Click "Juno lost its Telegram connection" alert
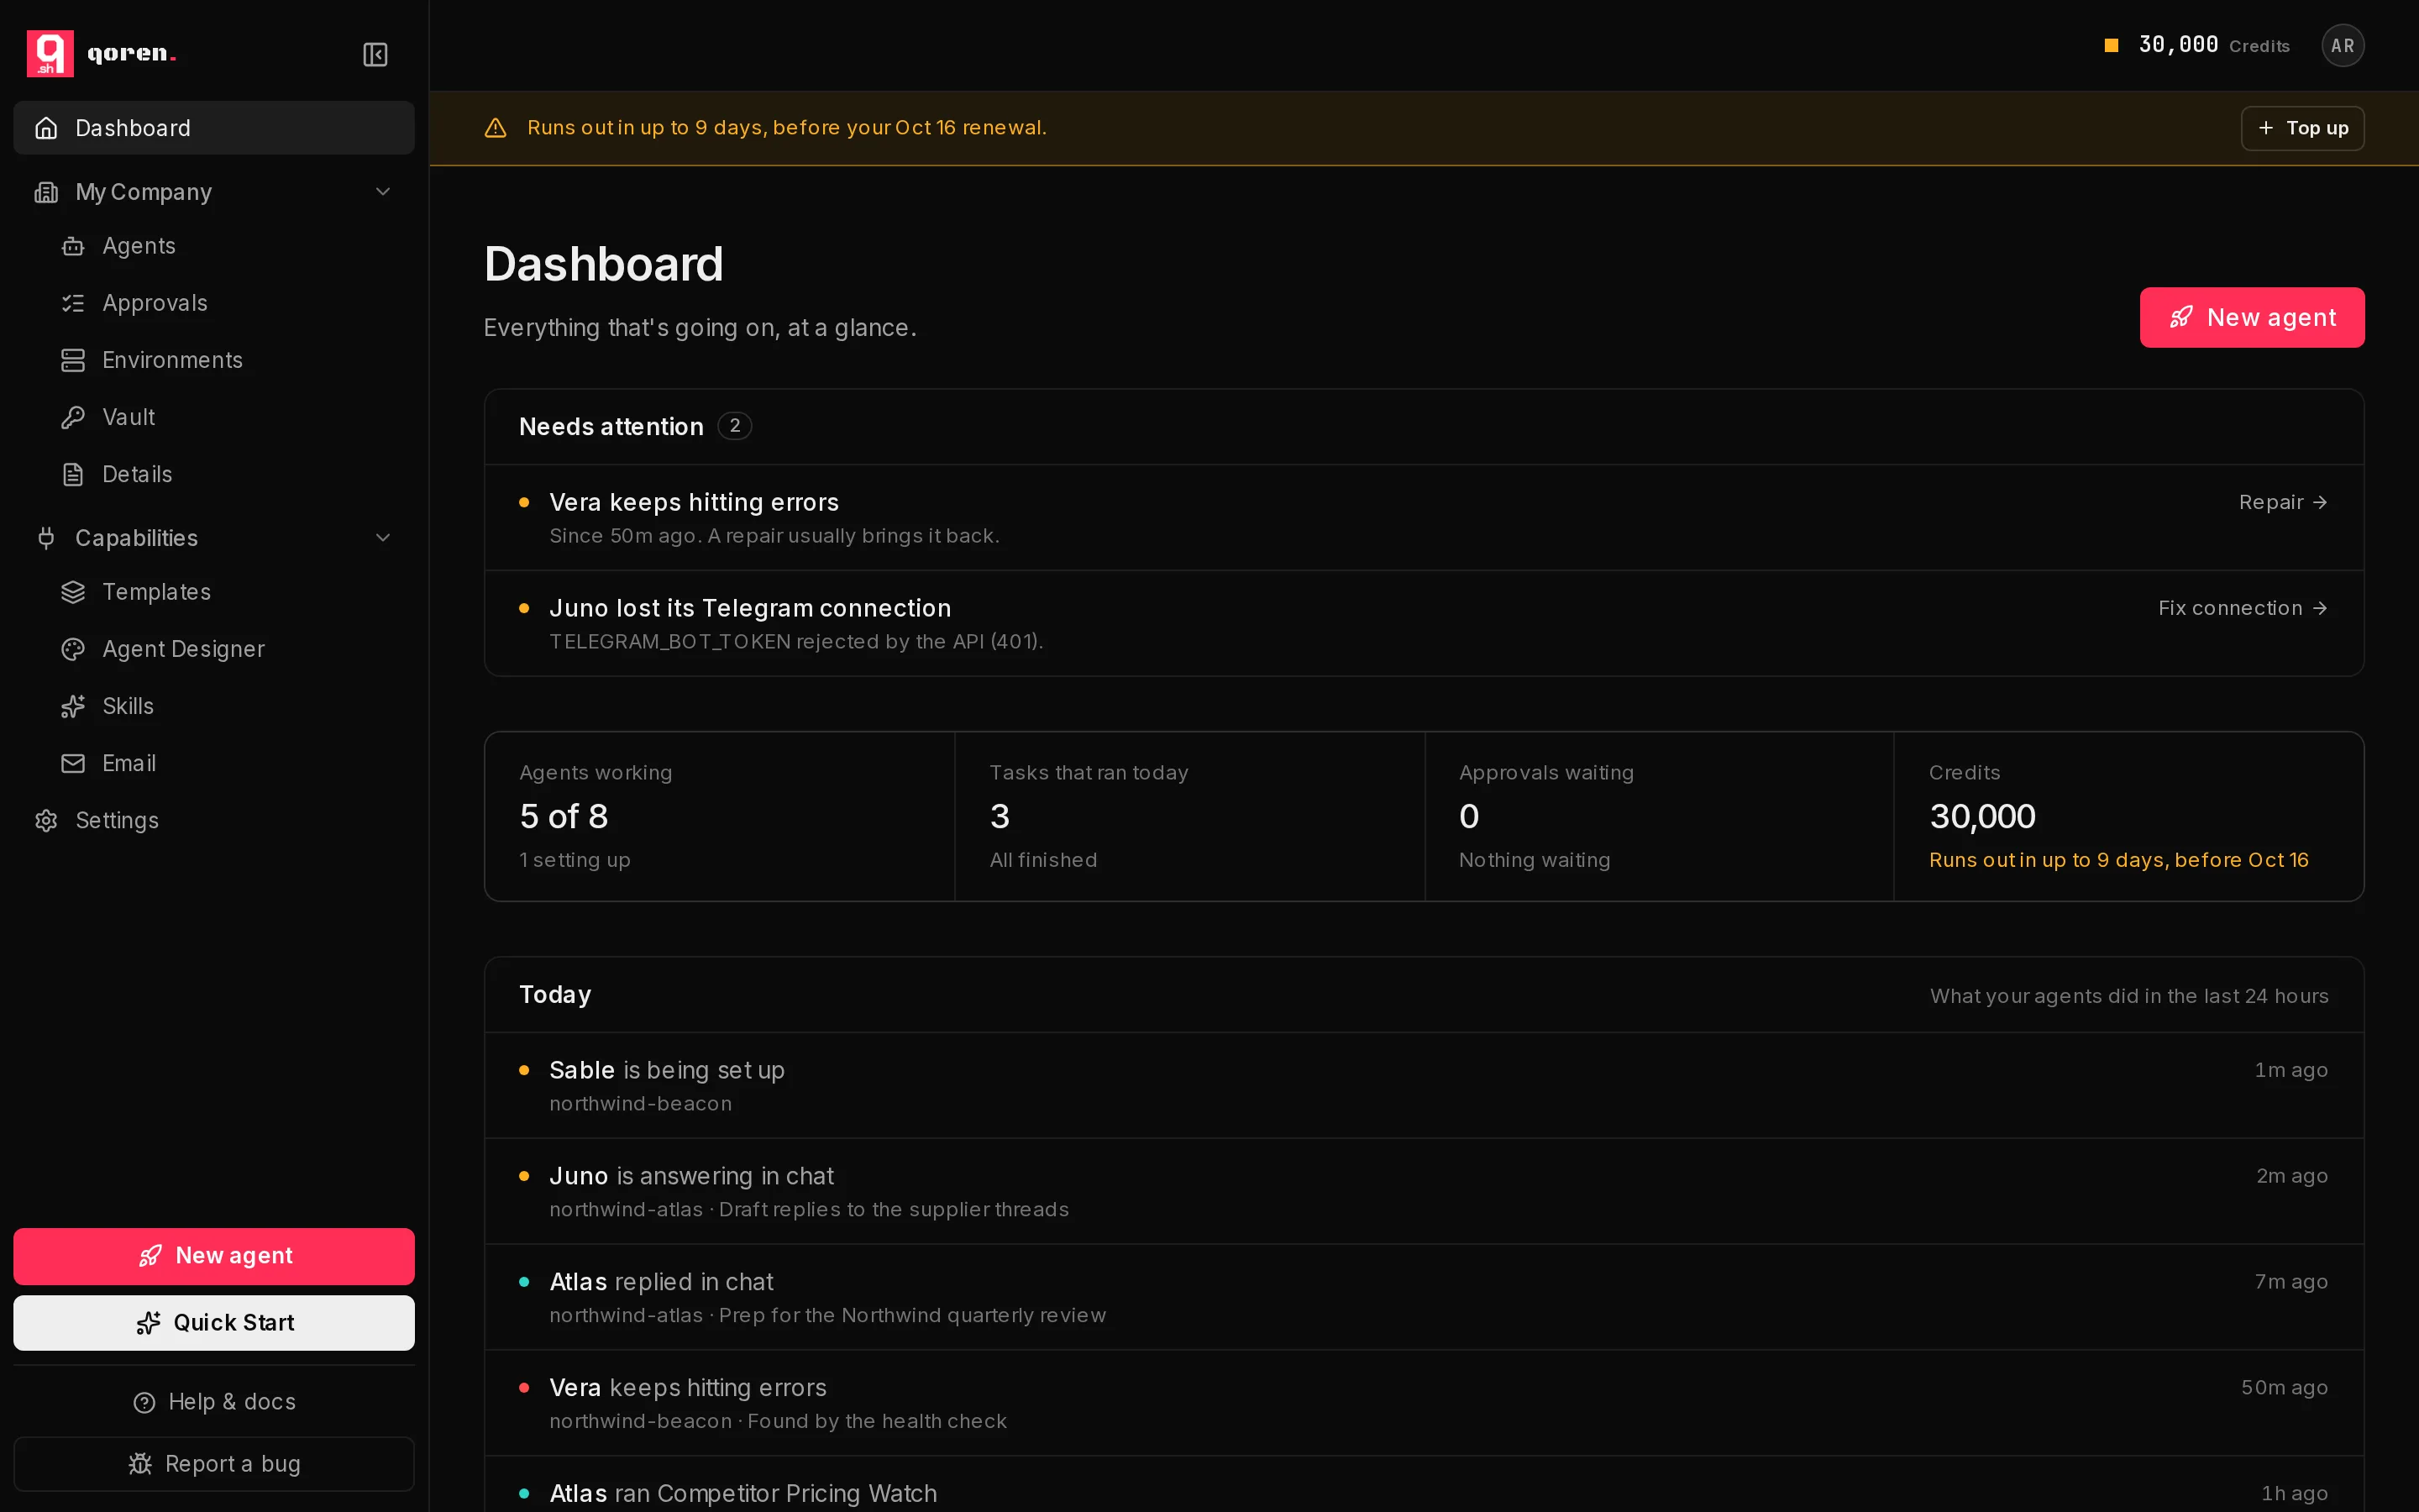Screen dimensions: 2419x1512 point(1425,624)
